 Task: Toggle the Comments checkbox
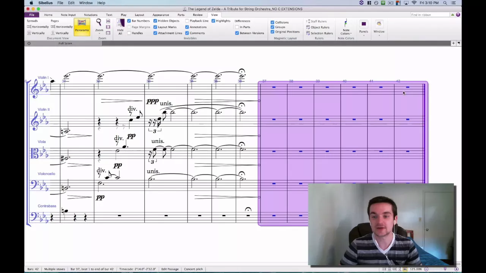click(187, 33)
